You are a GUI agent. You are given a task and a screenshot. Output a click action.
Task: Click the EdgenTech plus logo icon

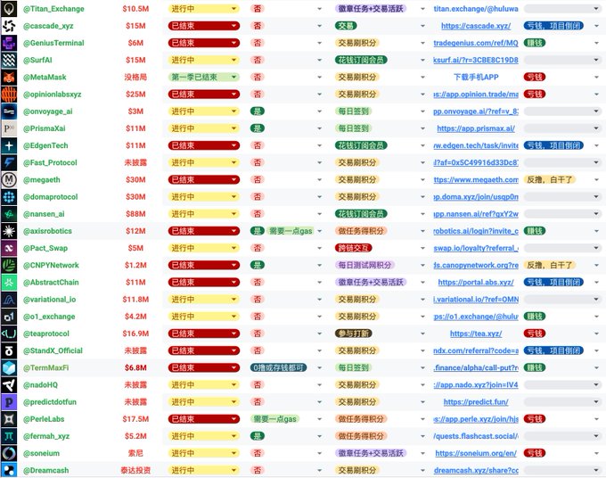click(9, 145)
